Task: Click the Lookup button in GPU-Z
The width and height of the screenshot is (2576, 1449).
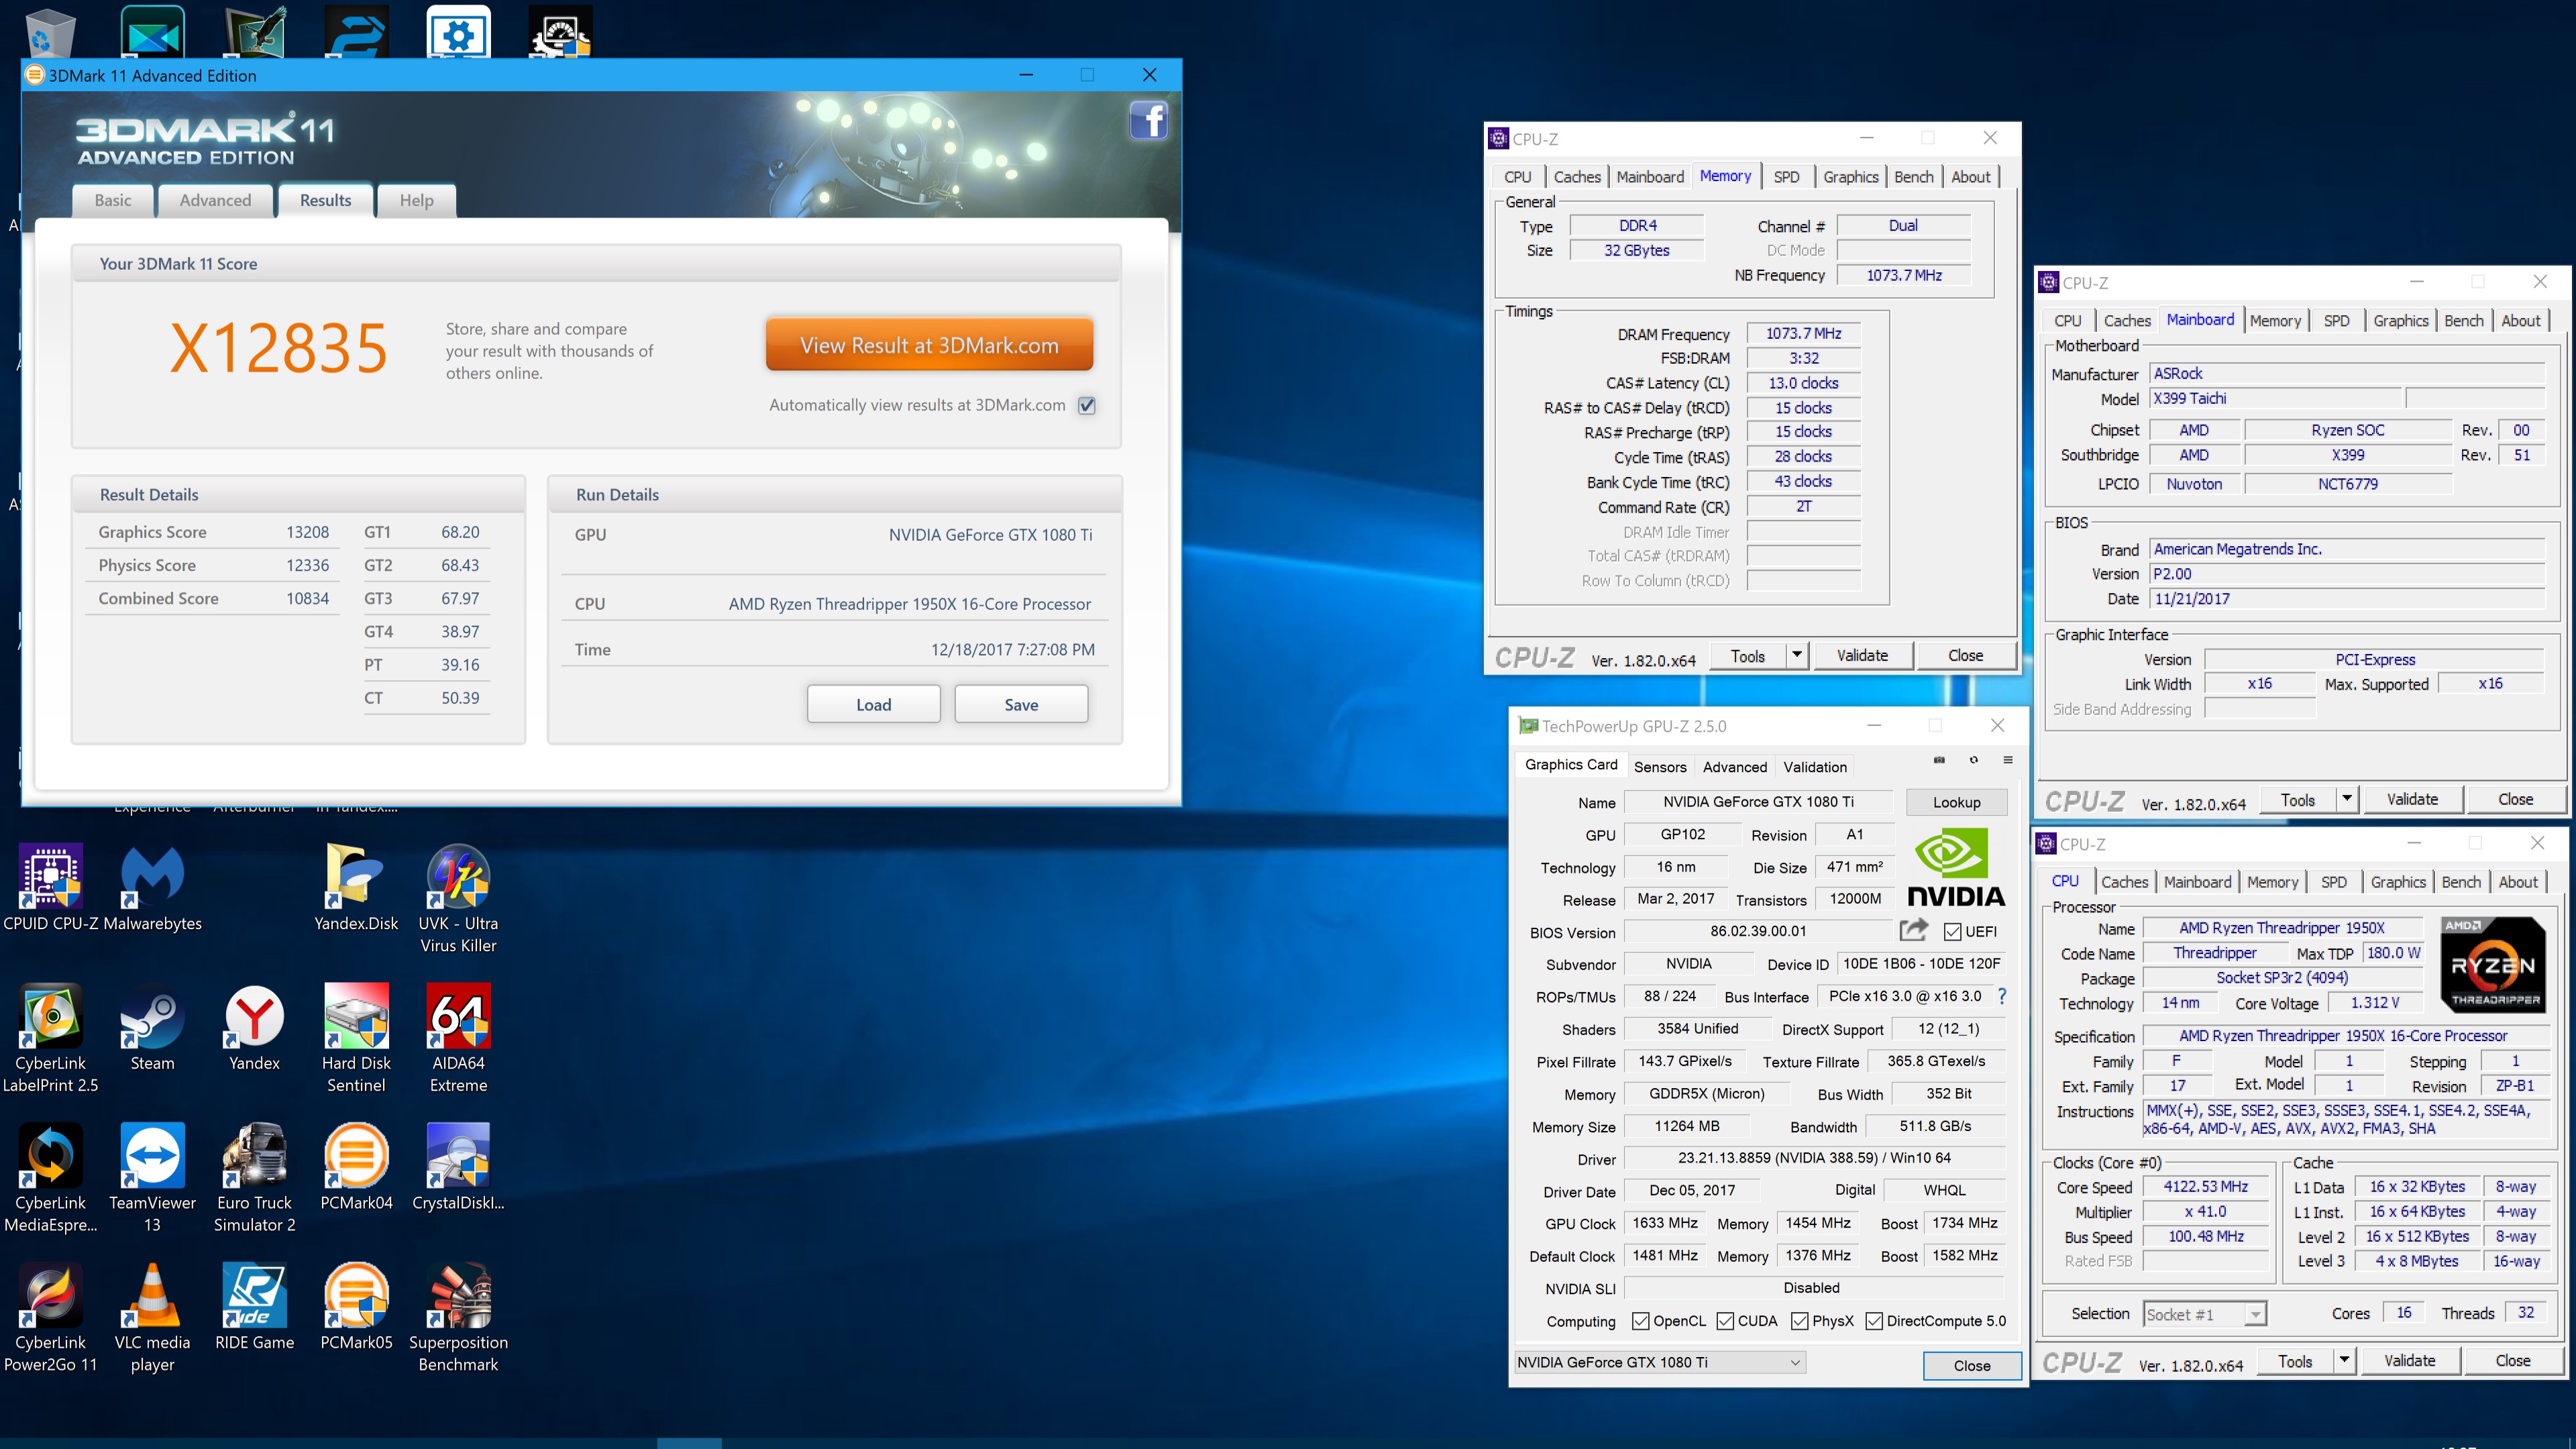Action: (1956, 802)
